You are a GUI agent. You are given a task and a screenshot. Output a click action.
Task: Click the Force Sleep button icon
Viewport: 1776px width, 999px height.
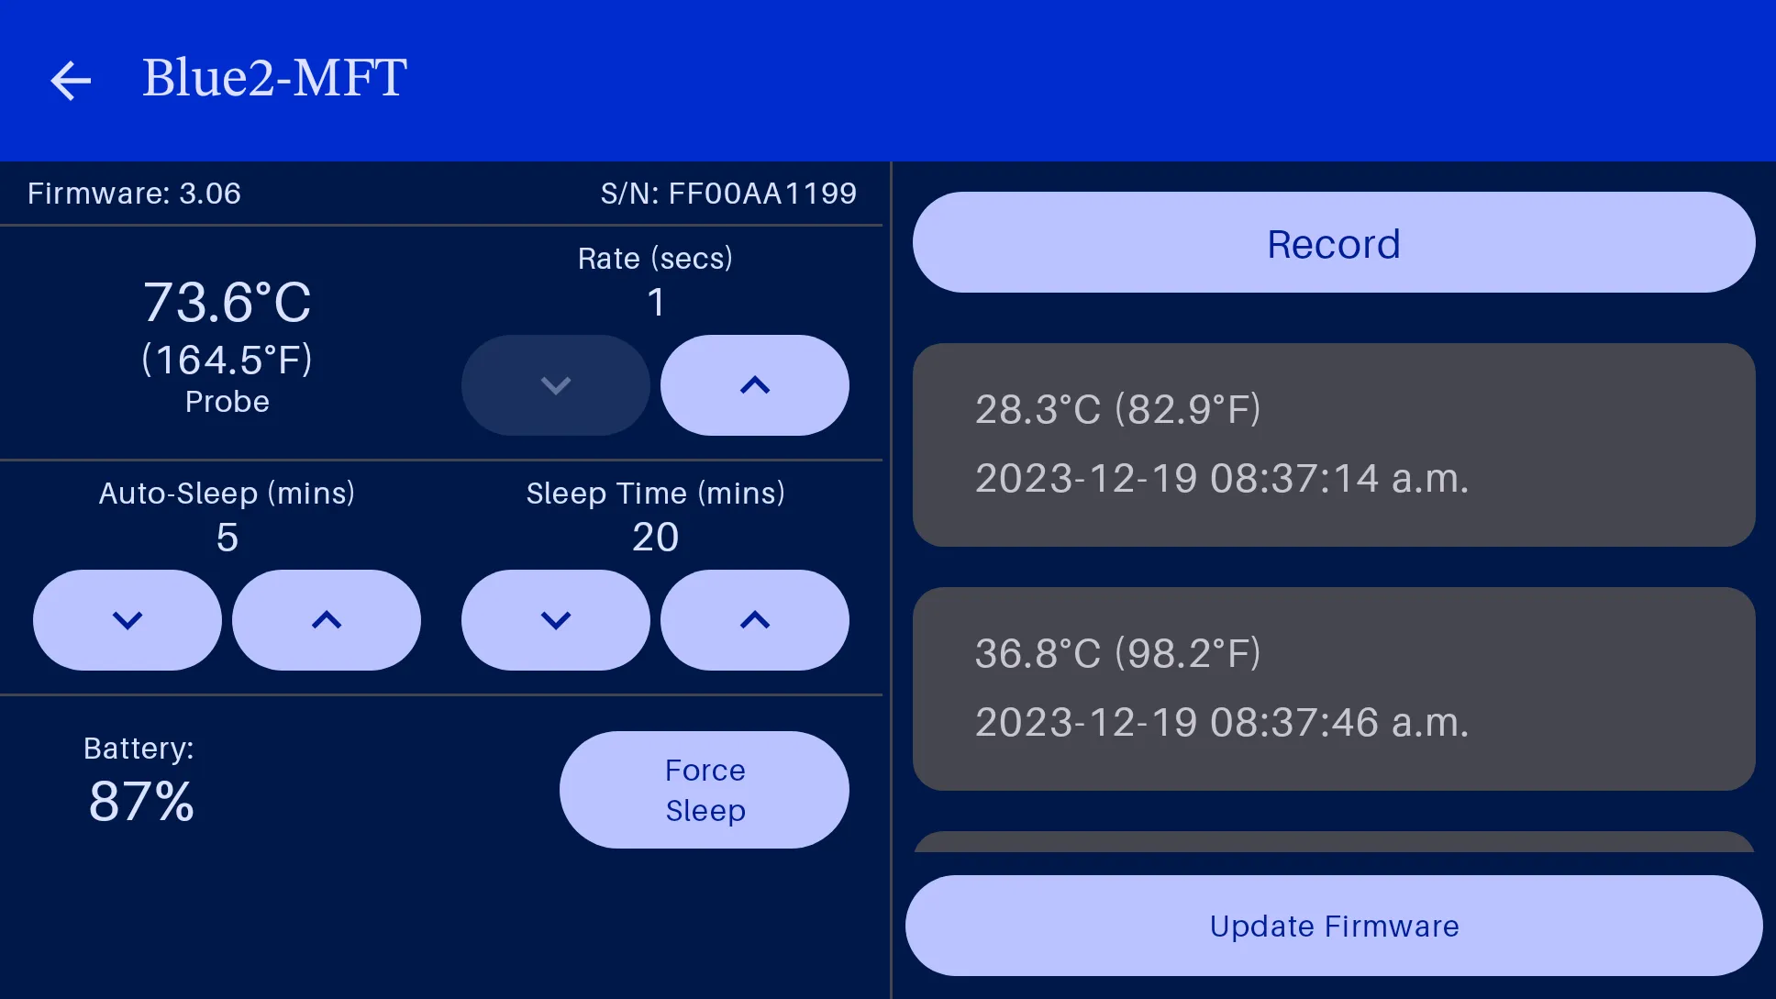tap(705, 791)
